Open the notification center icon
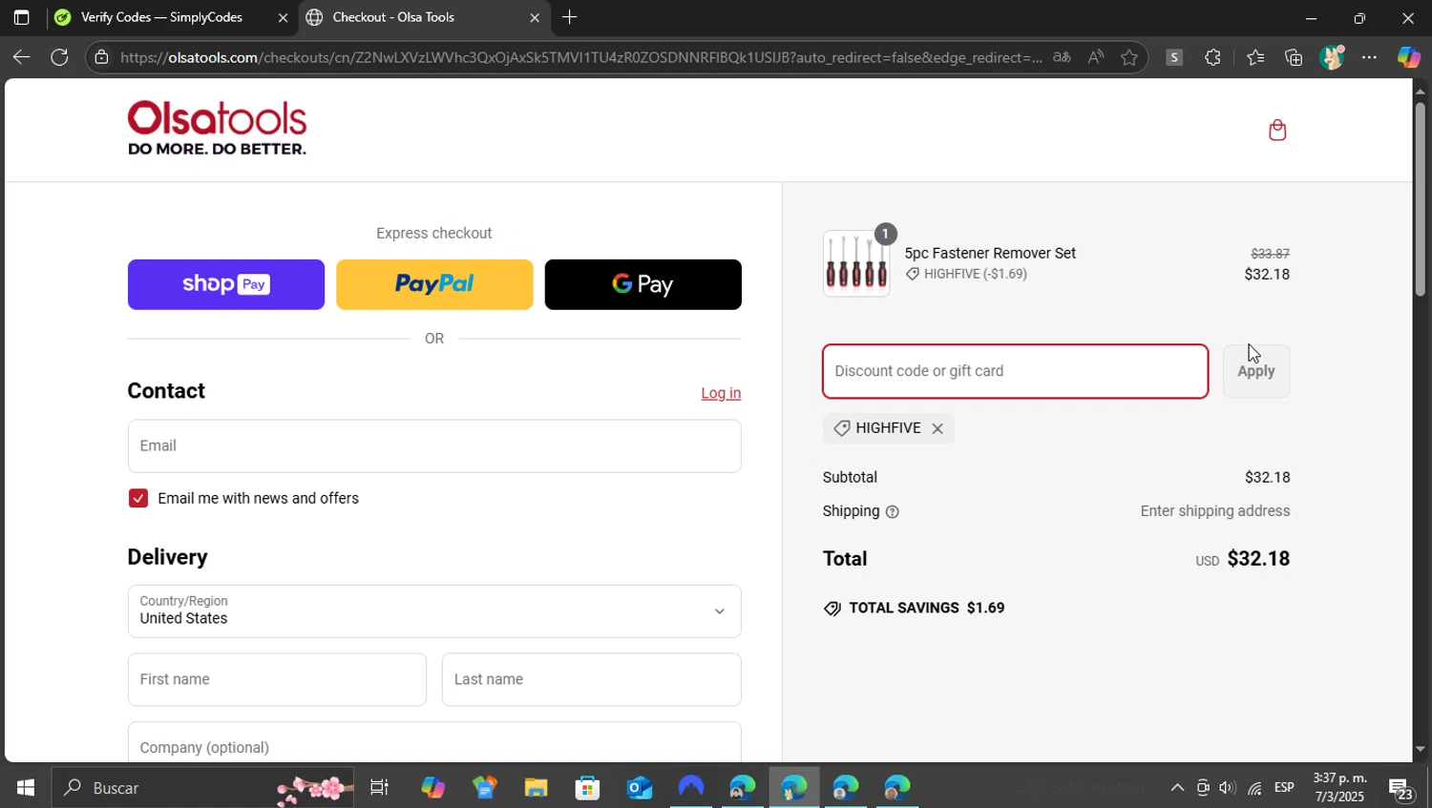The height and width of the screenshot is (808, 1432). [x=1400, y=789]
